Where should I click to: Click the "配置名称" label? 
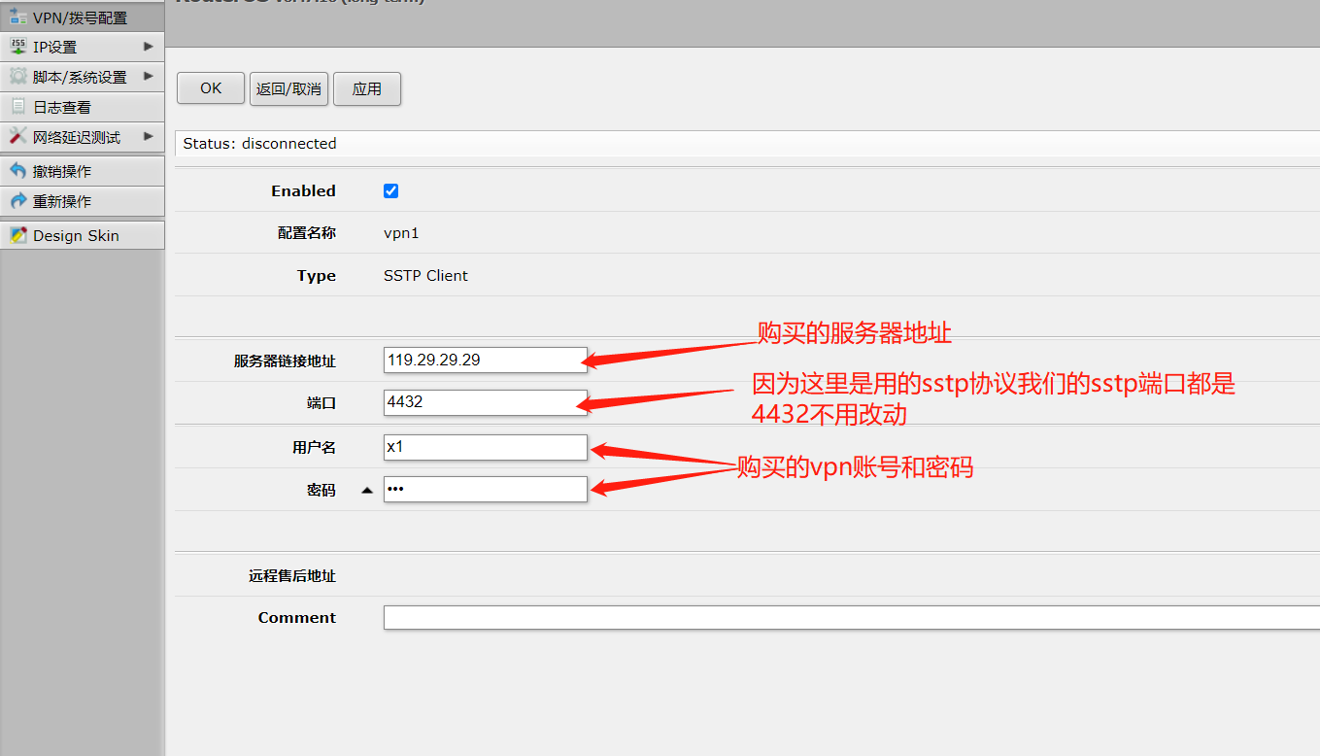coord(307,233)
